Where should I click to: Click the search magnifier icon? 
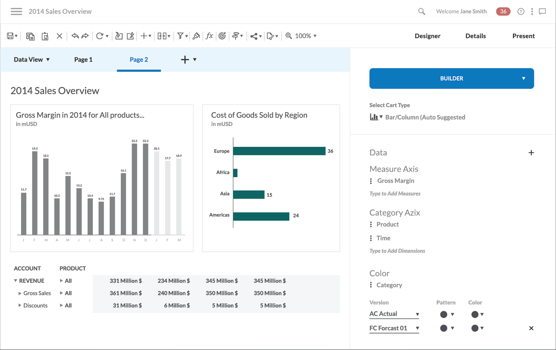(x=421, y=12)
